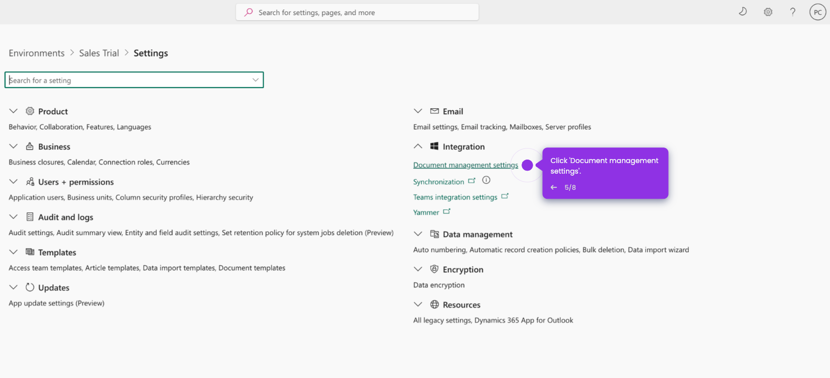The height and width of the screenshot is (378, 830).
Task: Open Teams integration settings link
Action: pyautogui.click(x=455, y=197)
